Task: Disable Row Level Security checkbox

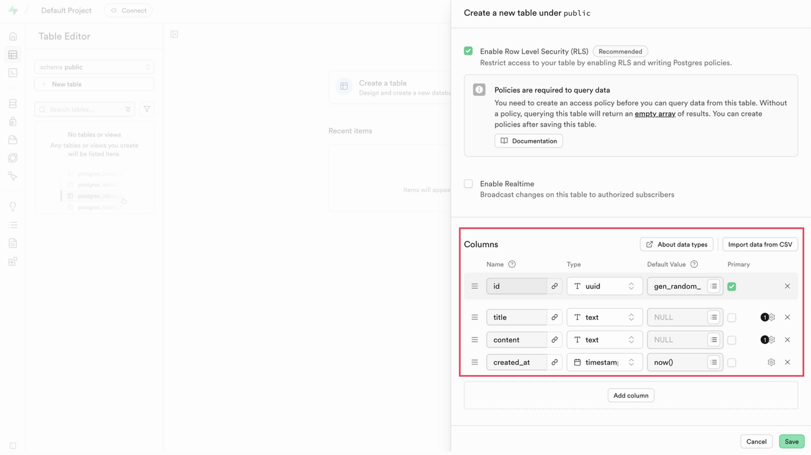Action: (x=468, y=51)
